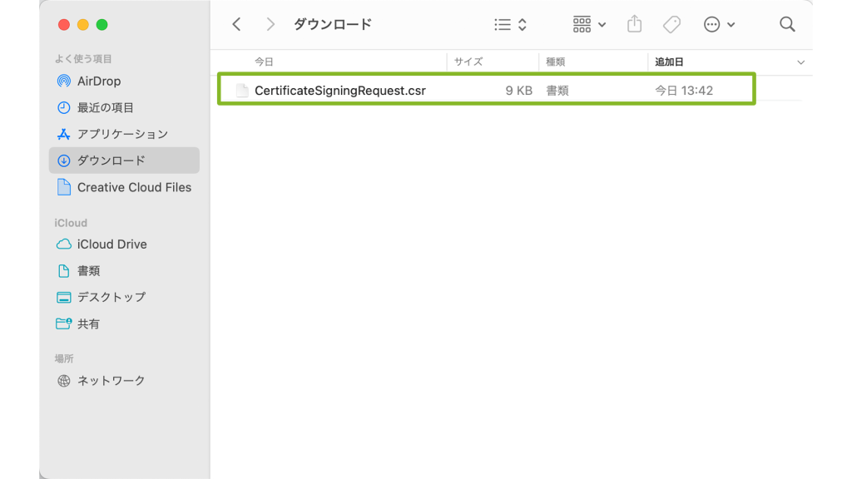This screenshot has height=479, width=852.
Task: Open the group-by options dropdown
Action: (x=589, y=25)
